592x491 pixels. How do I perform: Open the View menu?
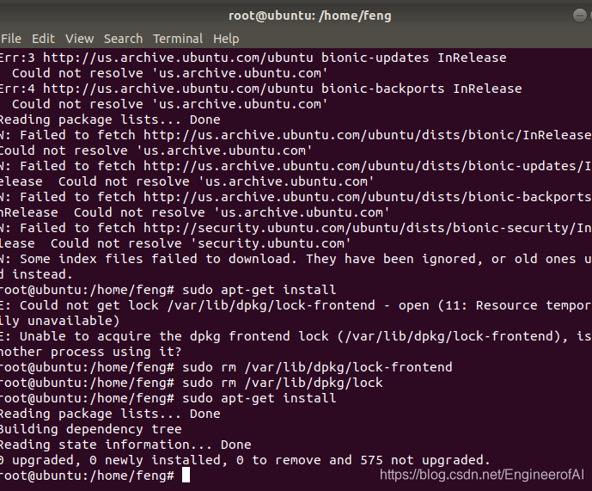pyautogui.click(x=79, y=39)
